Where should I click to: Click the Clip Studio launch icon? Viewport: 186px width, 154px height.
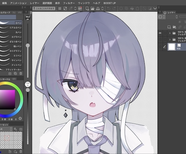[x=80, y=9]
